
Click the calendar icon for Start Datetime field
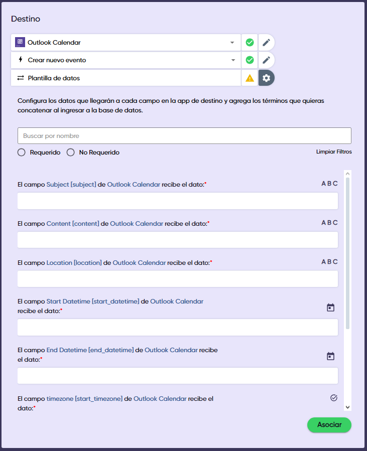[x=330, y=308]
